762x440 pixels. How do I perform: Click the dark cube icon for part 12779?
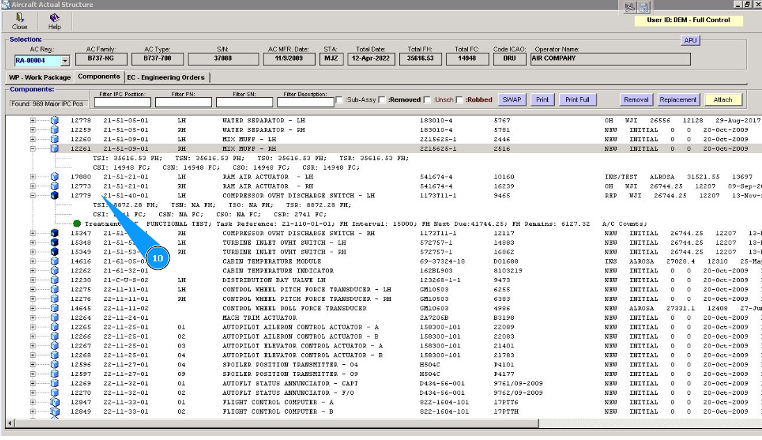click(x=55, y=196)
